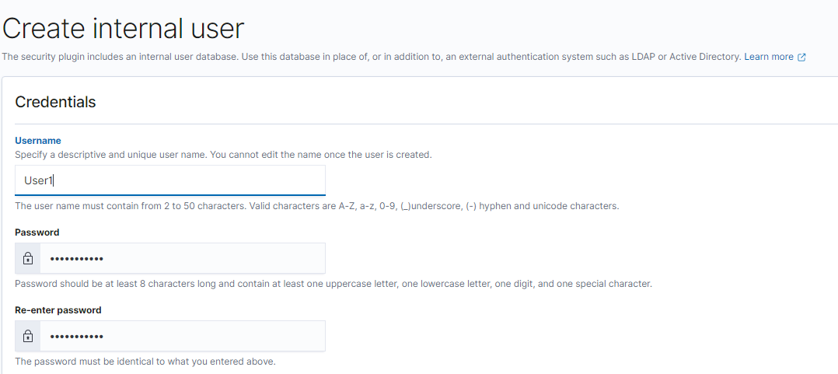Click the Username label
Image resolution: width=838 pixels, height=374 pixels.
point(38,141)
